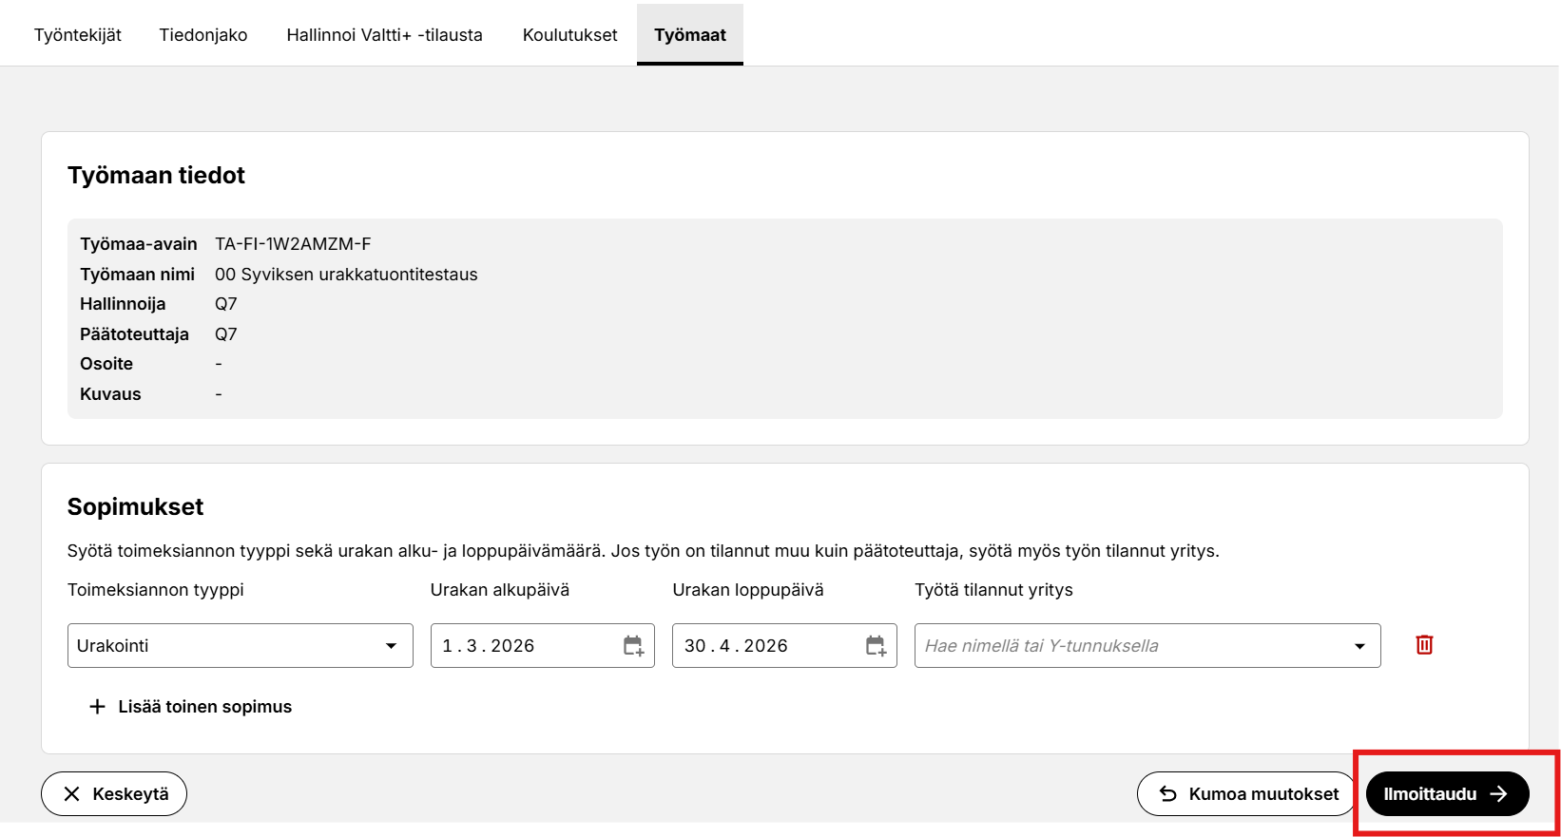Go to Hallinnoi Valtti+ -tilausta tab

coord(385,35)
